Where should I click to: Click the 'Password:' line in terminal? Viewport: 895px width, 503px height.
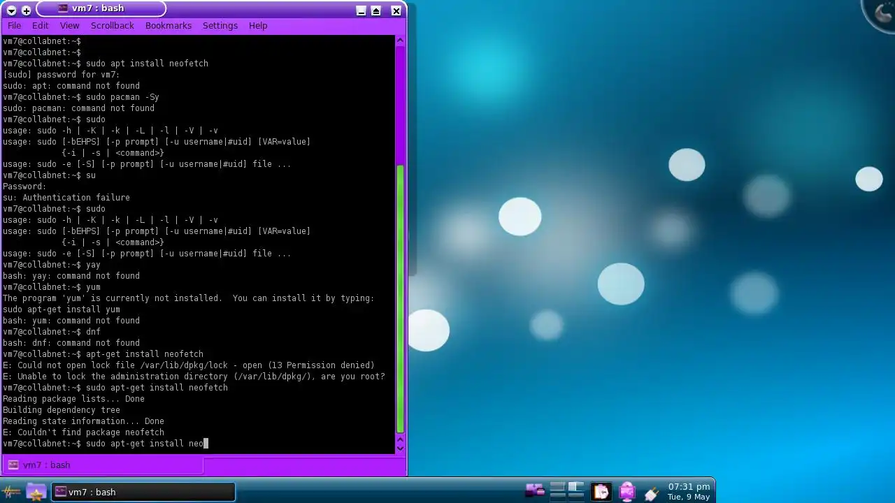(x=24, y=187)
